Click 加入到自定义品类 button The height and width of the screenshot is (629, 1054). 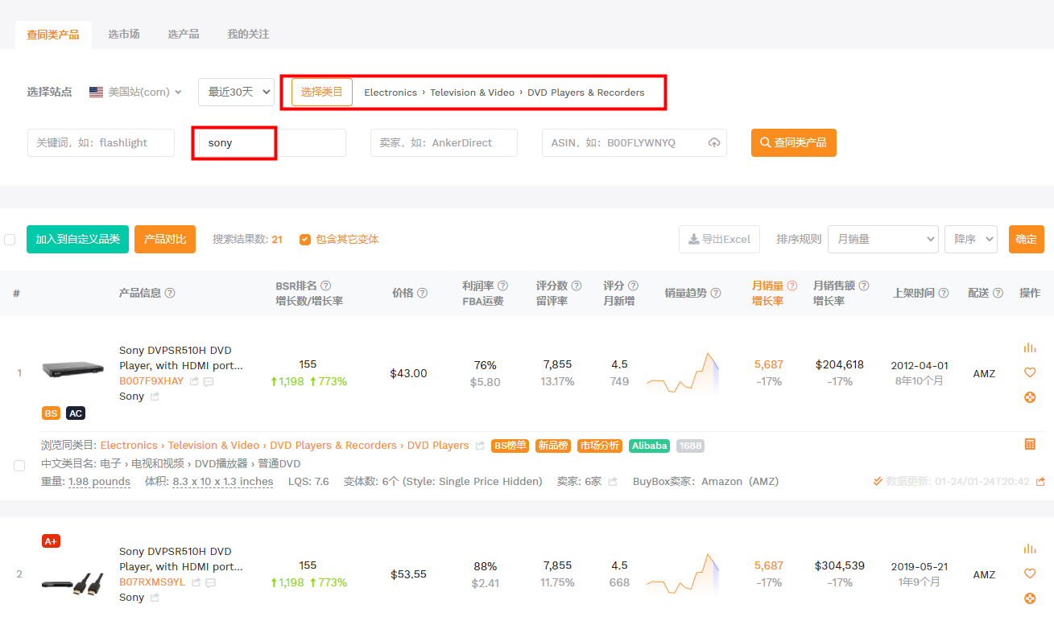(x=77, y=239)
